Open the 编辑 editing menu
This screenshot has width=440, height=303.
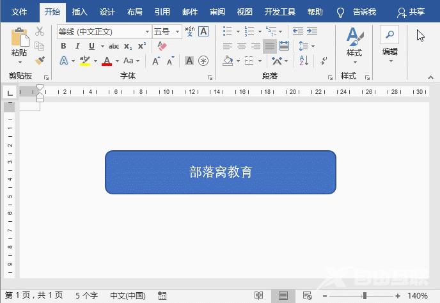coord(389,45)
